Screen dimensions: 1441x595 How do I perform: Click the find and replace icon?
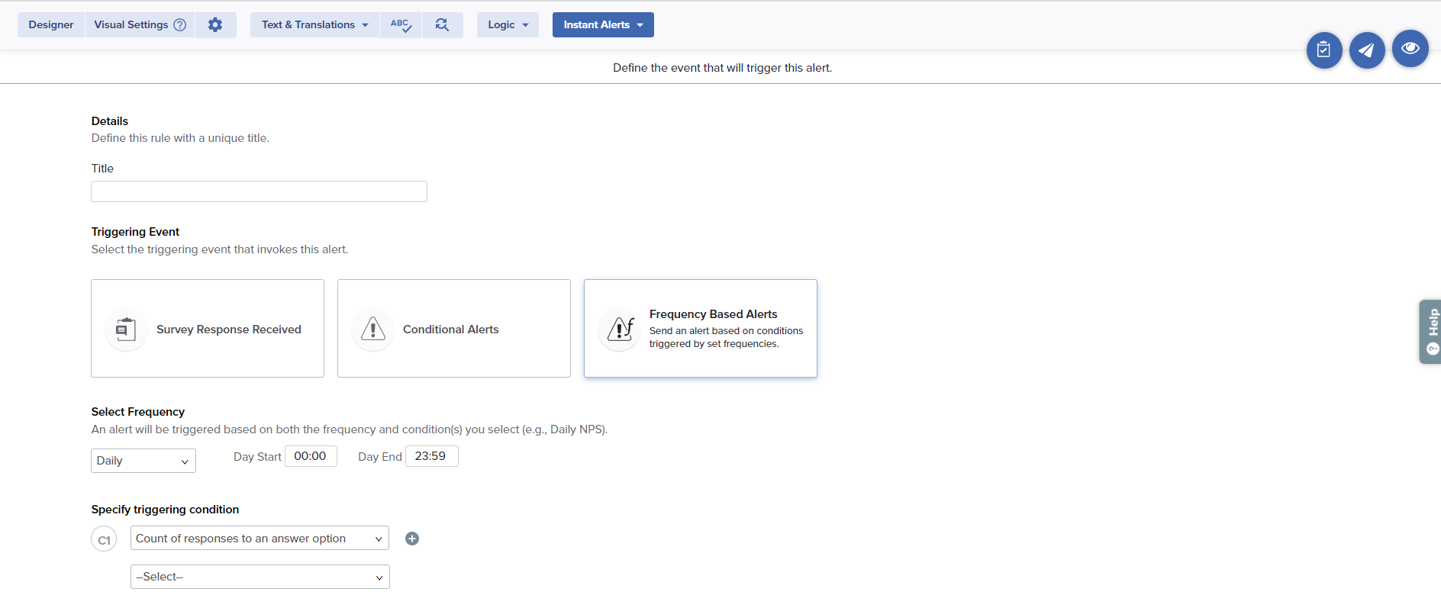click(442, 25)
